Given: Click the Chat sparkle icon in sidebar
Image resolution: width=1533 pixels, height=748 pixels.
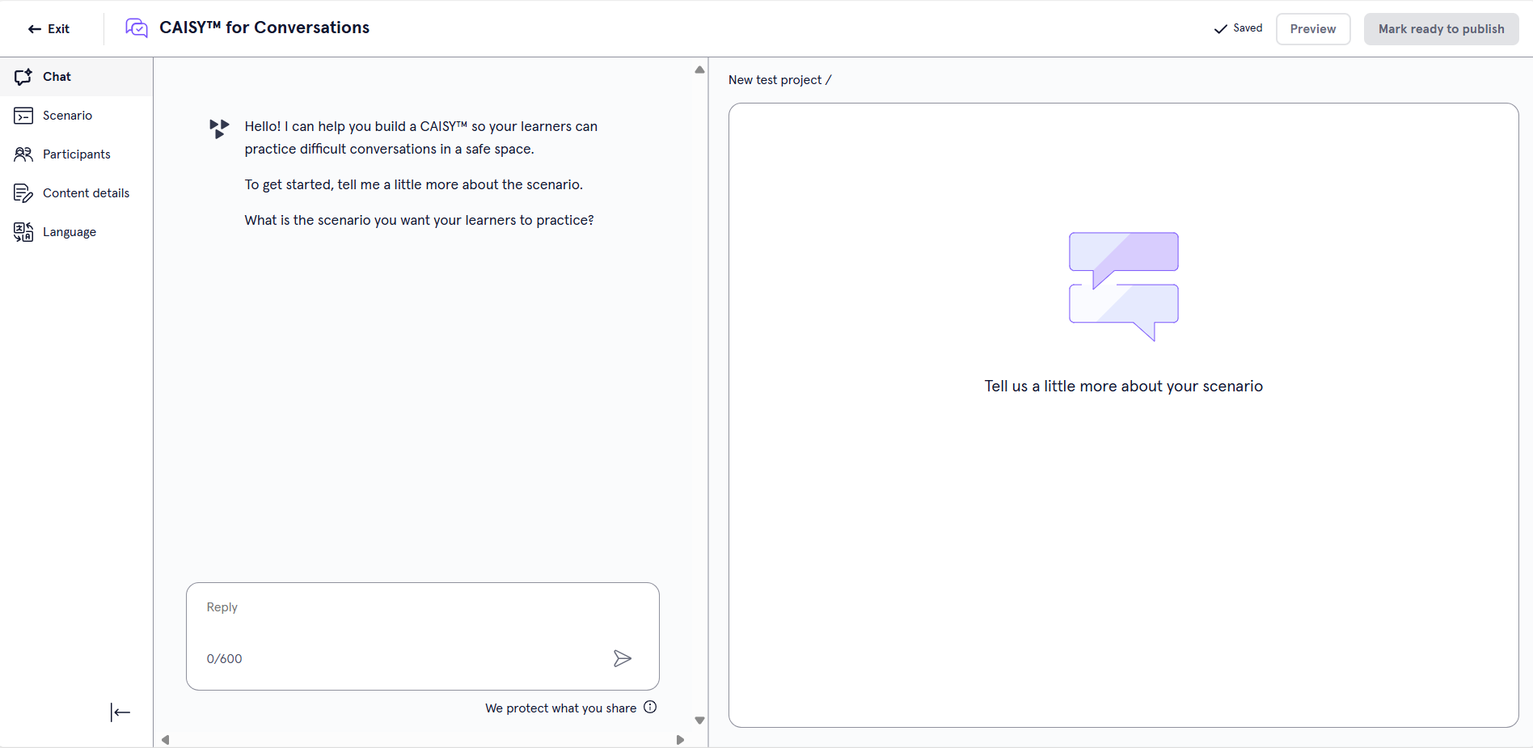Looking at the screenshot, I should pos(23,77).
